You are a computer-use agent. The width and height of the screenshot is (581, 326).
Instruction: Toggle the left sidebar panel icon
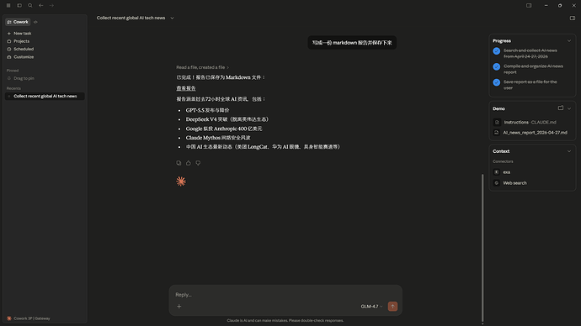pos(19,6)
